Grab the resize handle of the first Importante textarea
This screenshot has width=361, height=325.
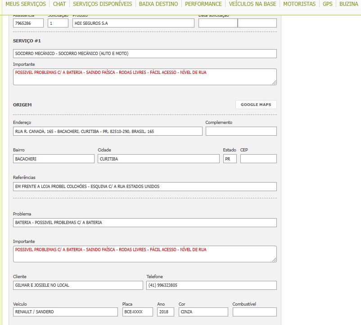point(274,82)
